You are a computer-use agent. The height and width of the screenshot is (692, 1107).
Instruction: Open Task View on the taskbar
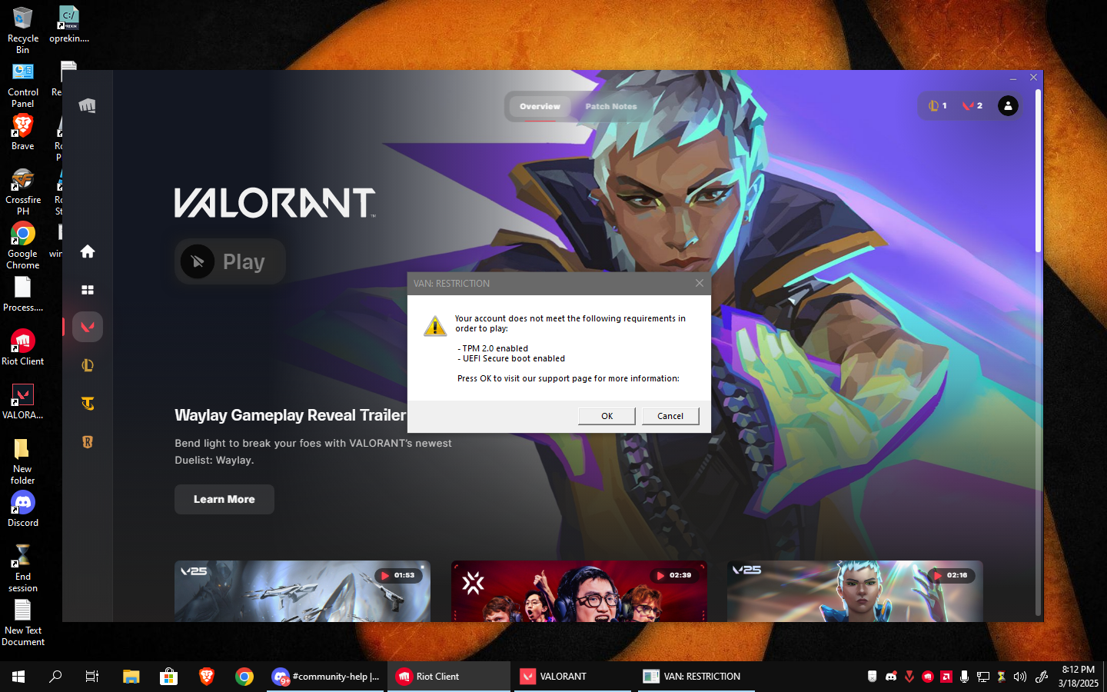coord(92,677)
